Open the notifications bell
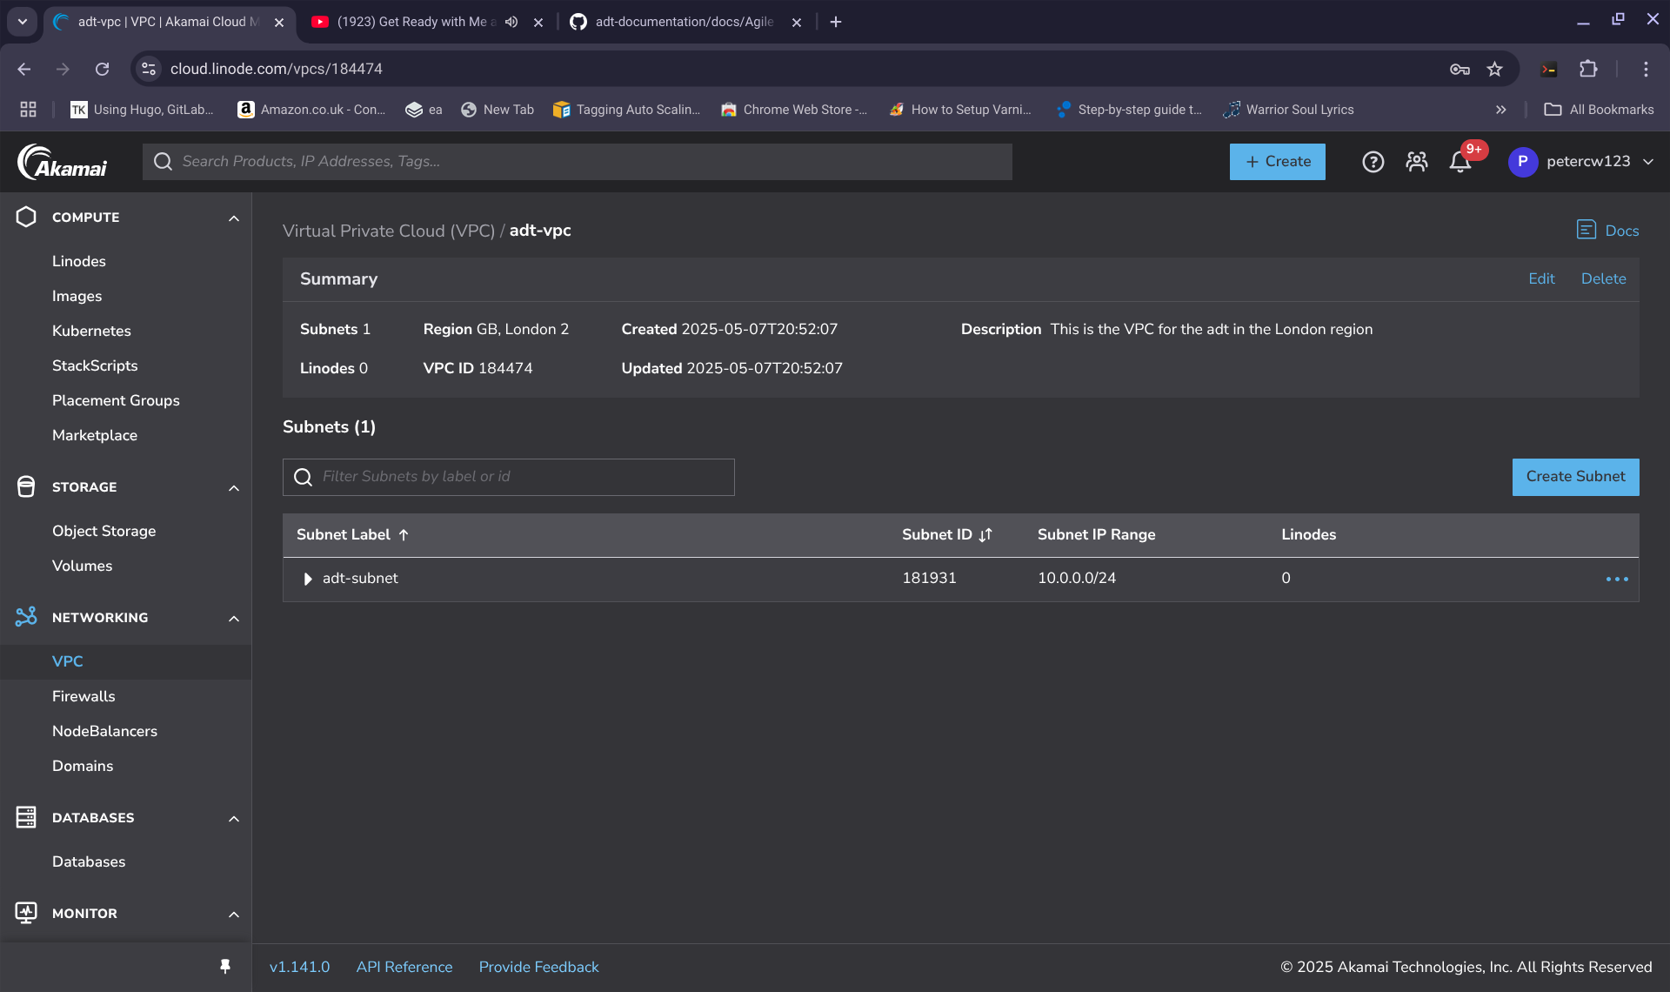Viewport: 1670px width, 992px height. (1460, 162)
